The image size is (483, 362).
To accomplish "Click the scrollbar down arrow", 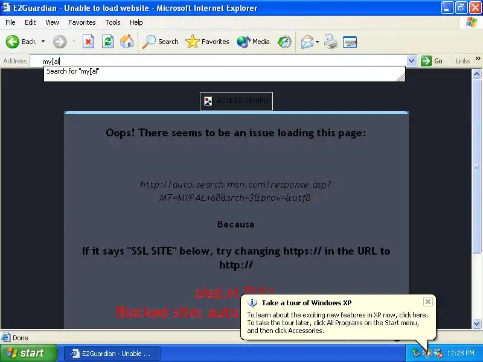I will pos(476,323).
